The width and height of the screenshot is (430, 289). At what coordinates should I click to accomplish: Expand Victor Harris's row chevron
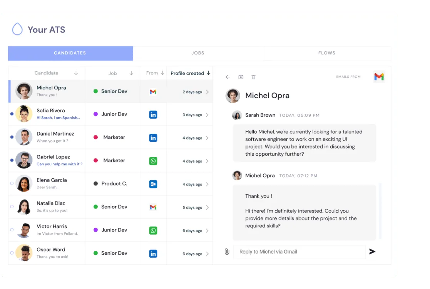207,230
